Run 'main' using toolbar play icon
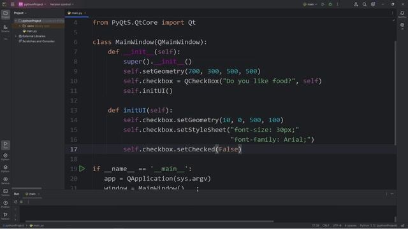 323,4
